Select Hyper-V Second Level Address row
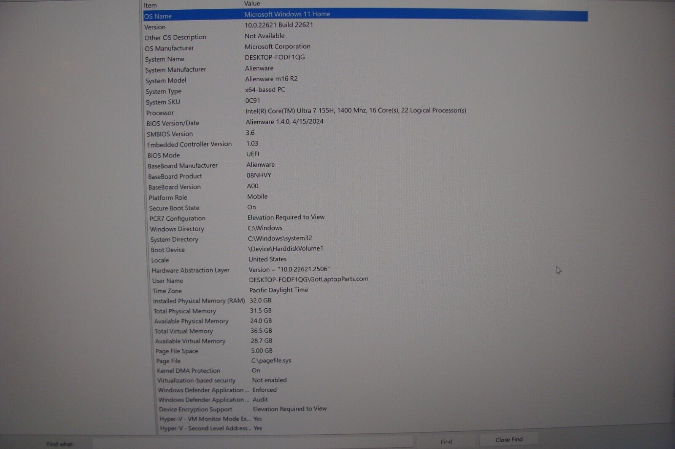675x449 pixels. [365, 428]
